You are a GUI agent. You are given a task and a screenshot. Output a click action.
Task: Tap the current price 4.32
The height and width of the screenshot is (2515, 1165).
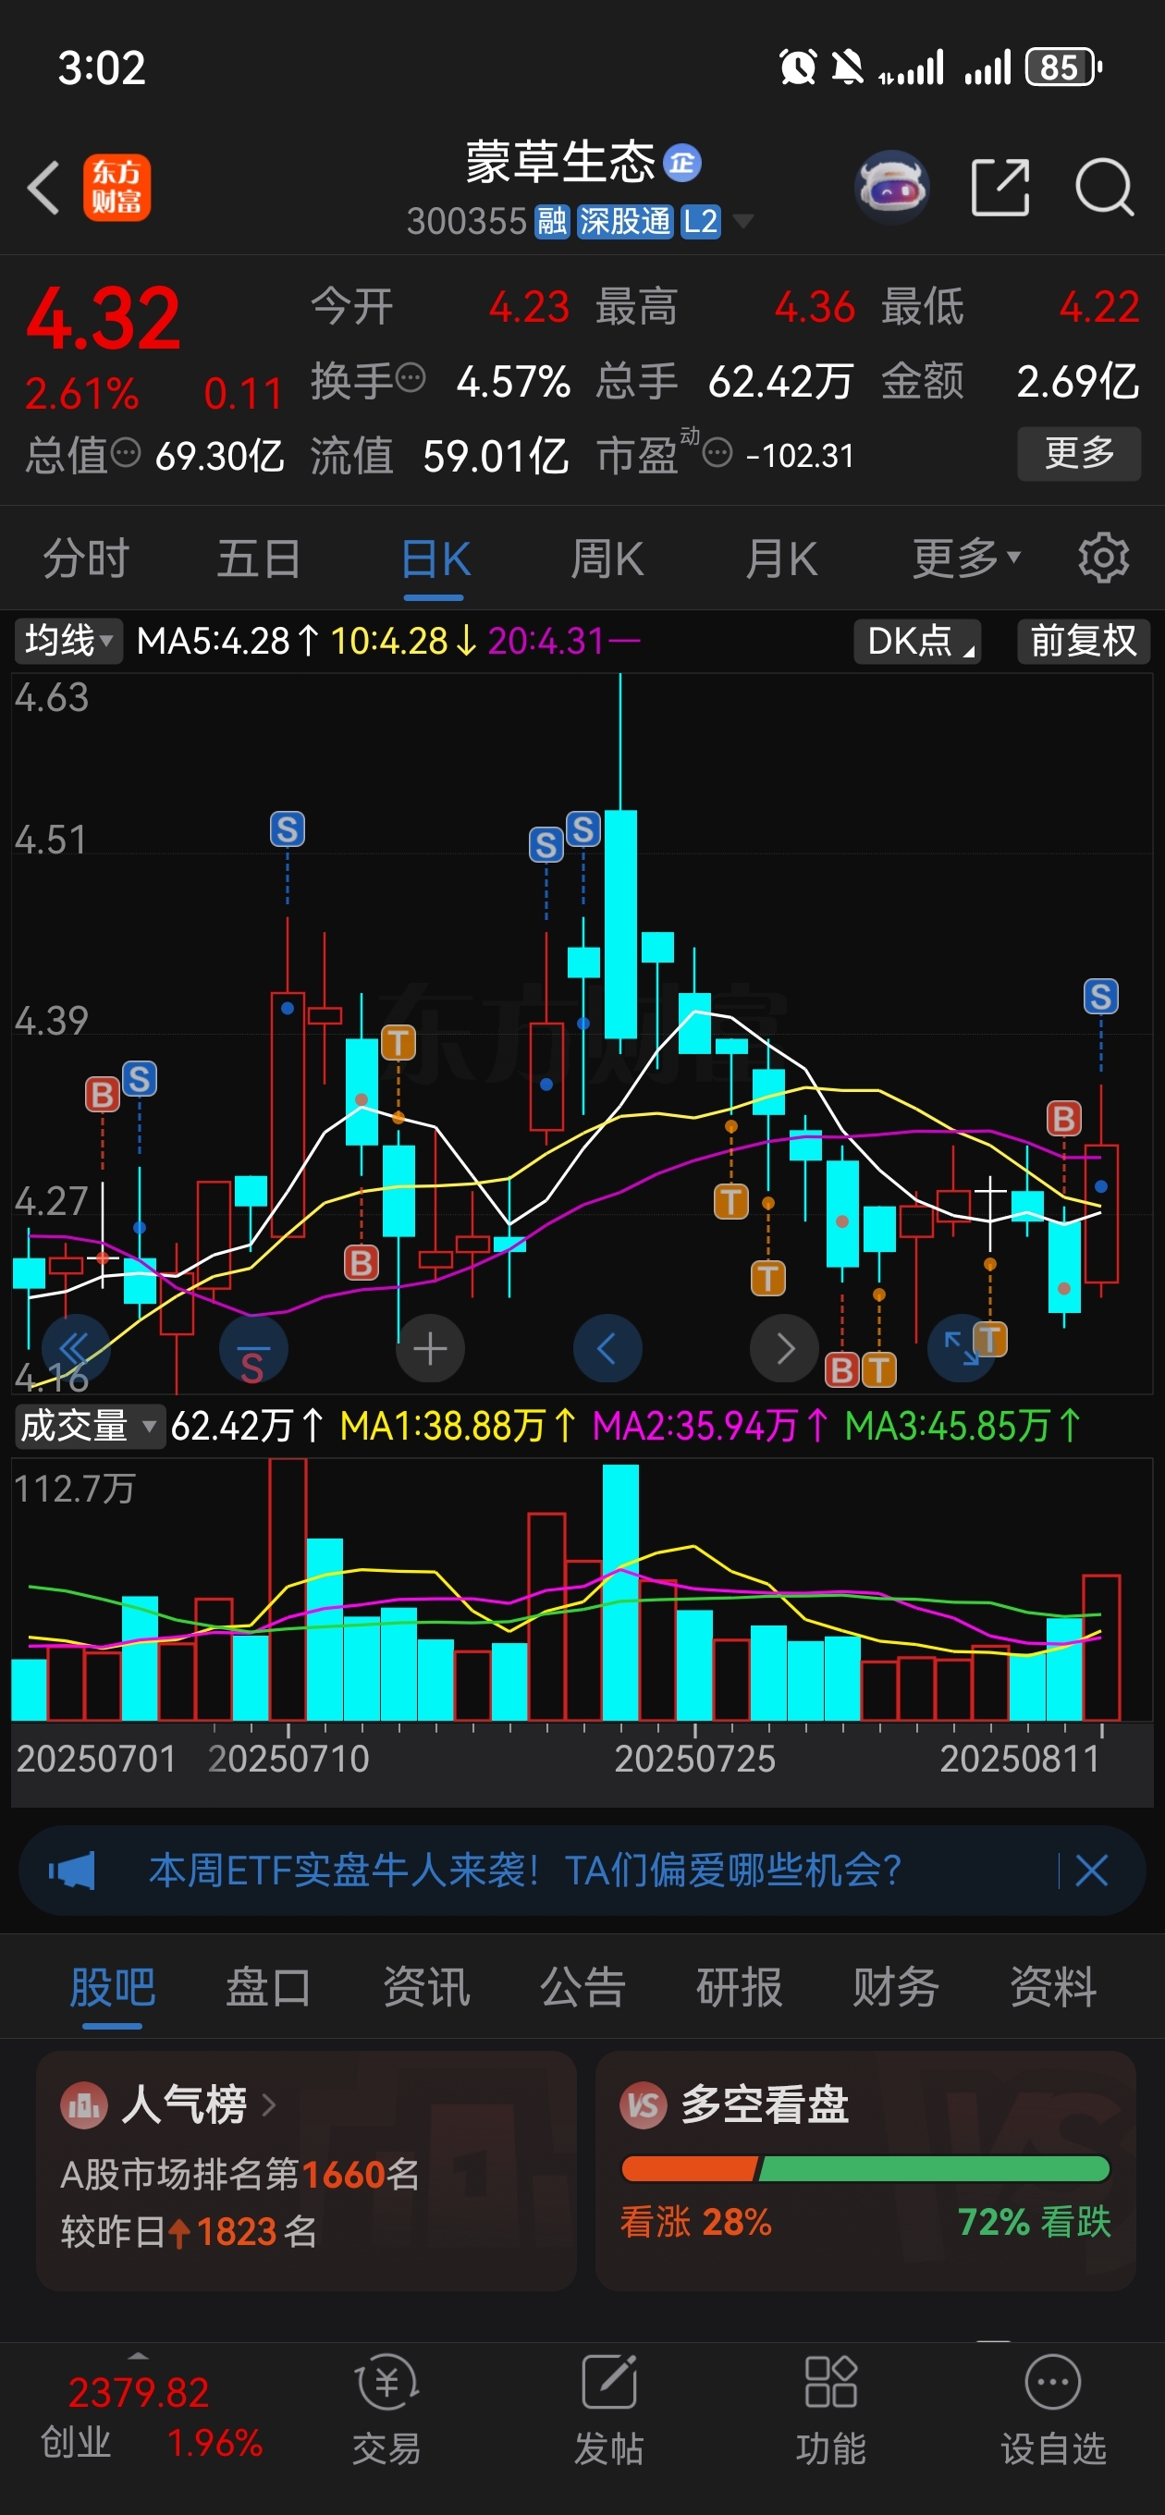pos(103,318)
